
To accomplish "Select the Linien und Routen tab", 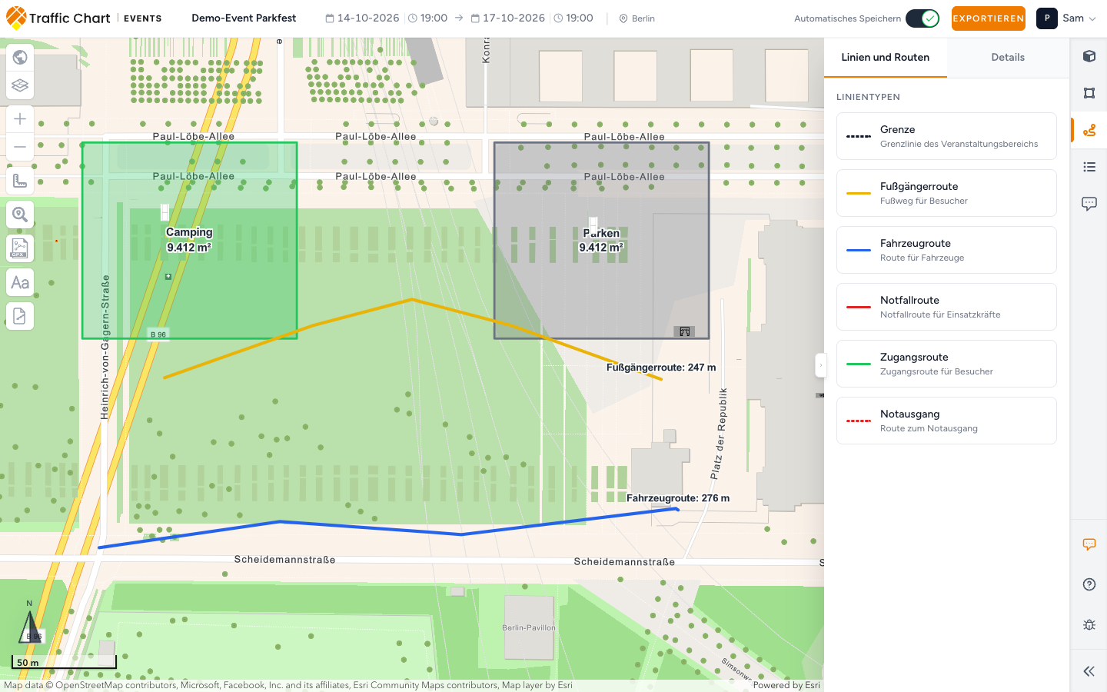I will 885,58.
